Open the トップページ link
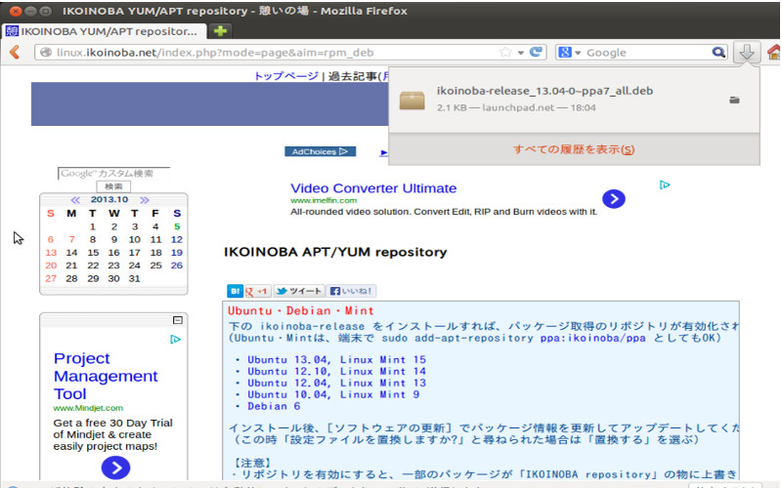 click(285, 76)
